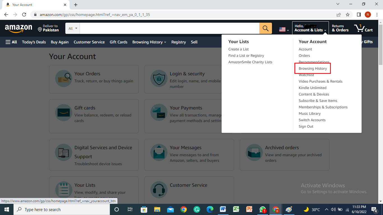383x215 pixels.
Task: Open the Chrome tab search chevron
Action: [338, 4]
